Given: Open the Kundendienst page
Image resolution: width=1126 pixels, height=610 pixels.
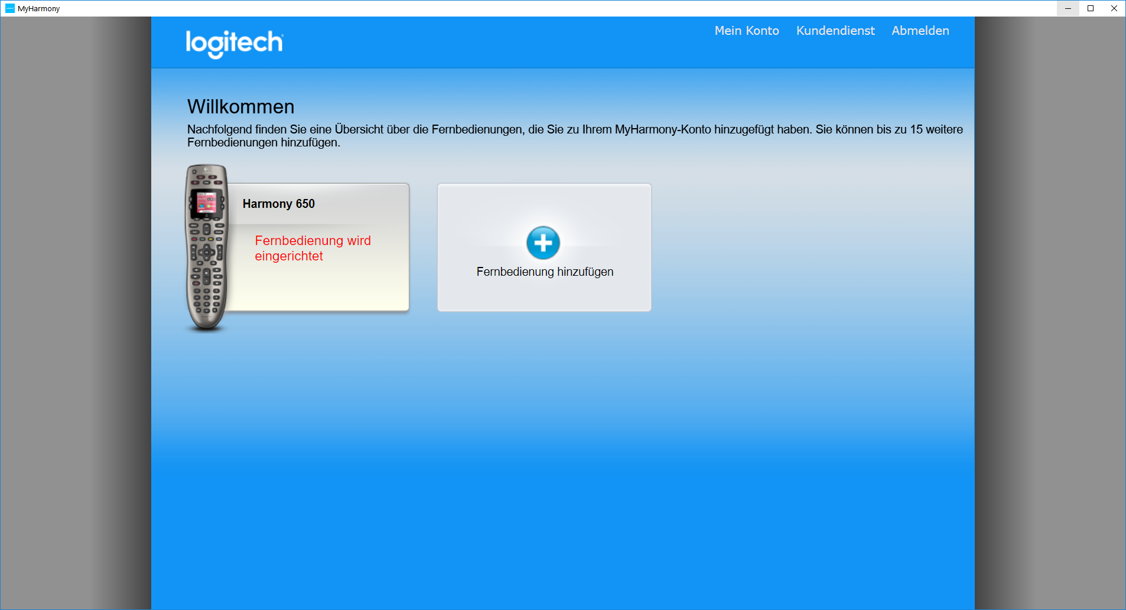Looking at the screenshot, I should point(835,31).
